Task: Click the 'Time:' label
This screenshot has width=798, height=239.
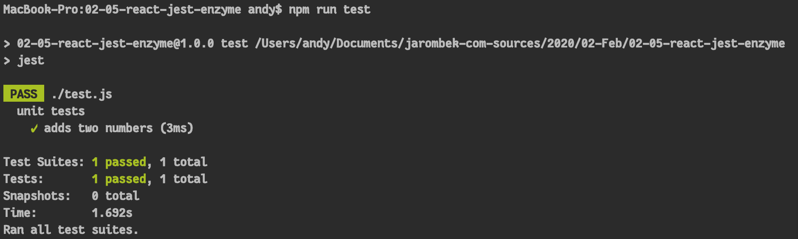Action: [20, 213]
